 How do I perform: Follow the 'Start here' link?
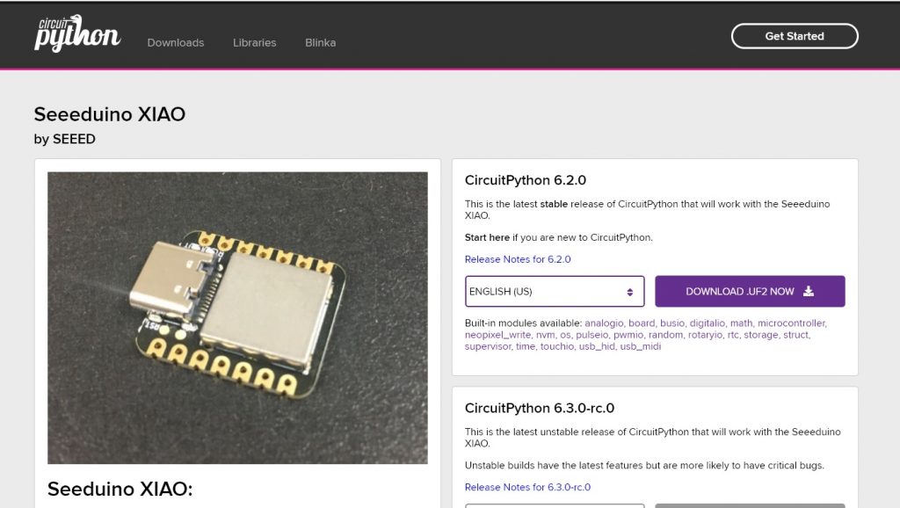(487, 237)
